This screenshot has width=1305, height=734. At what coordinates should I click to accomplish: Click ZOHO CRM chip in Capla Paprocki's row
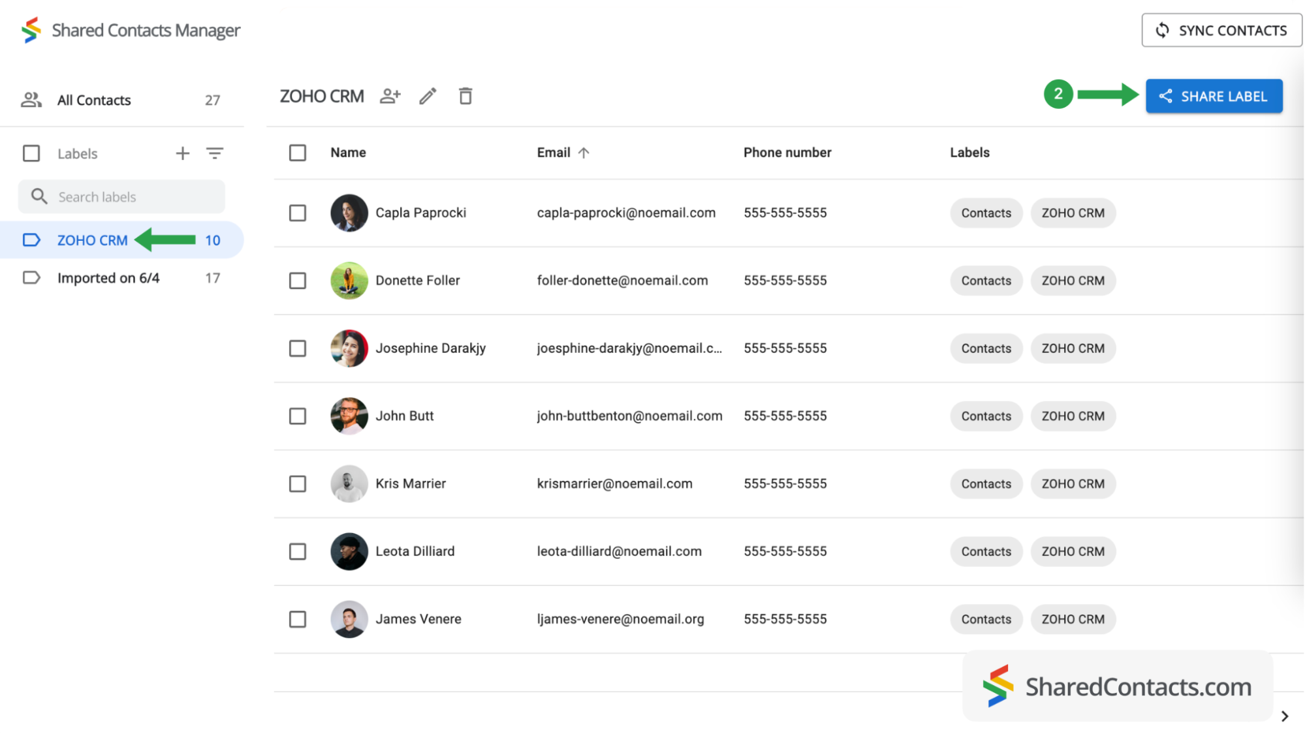click(1073, 213)
